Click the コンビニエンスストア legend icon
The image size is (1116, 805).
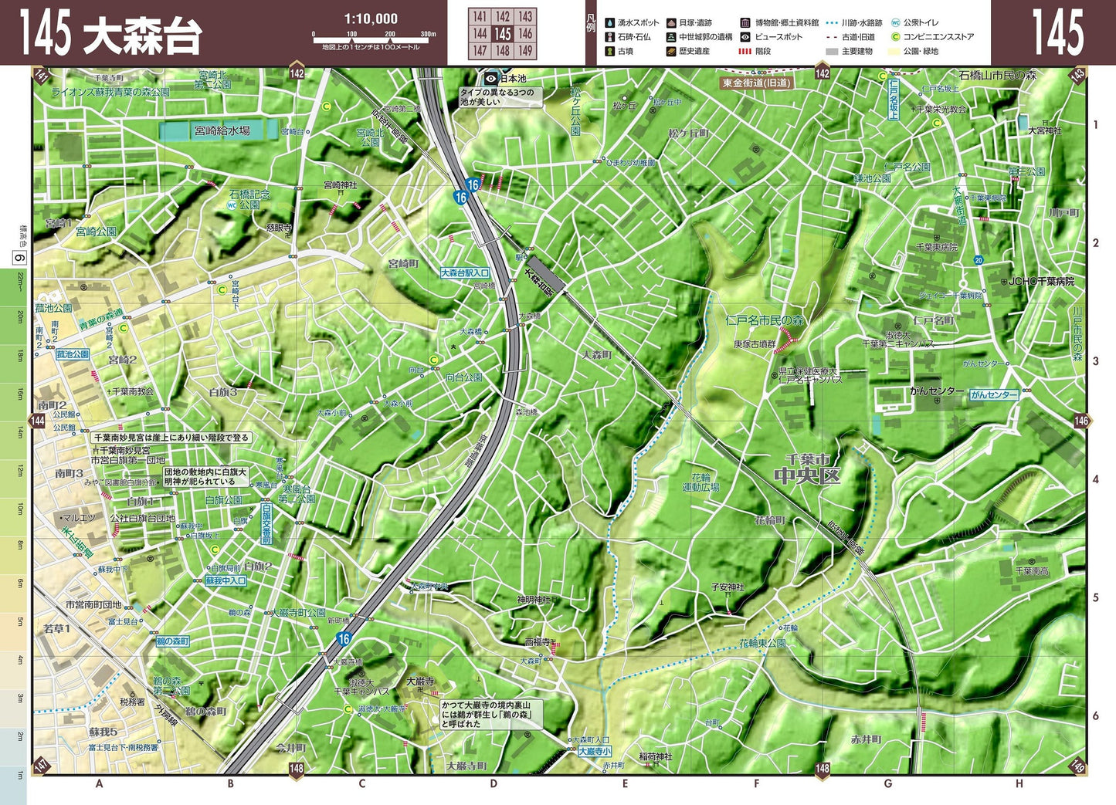point(896,37)
